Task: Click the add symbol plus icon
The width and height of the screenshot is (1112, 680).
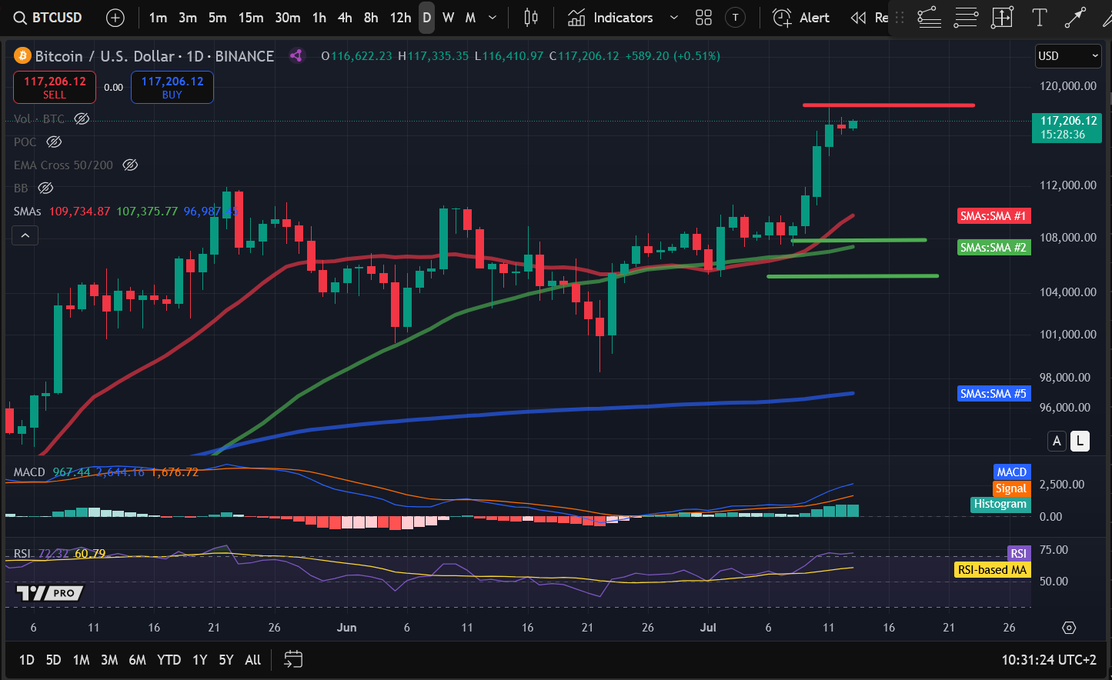Action: coord(115,18)
